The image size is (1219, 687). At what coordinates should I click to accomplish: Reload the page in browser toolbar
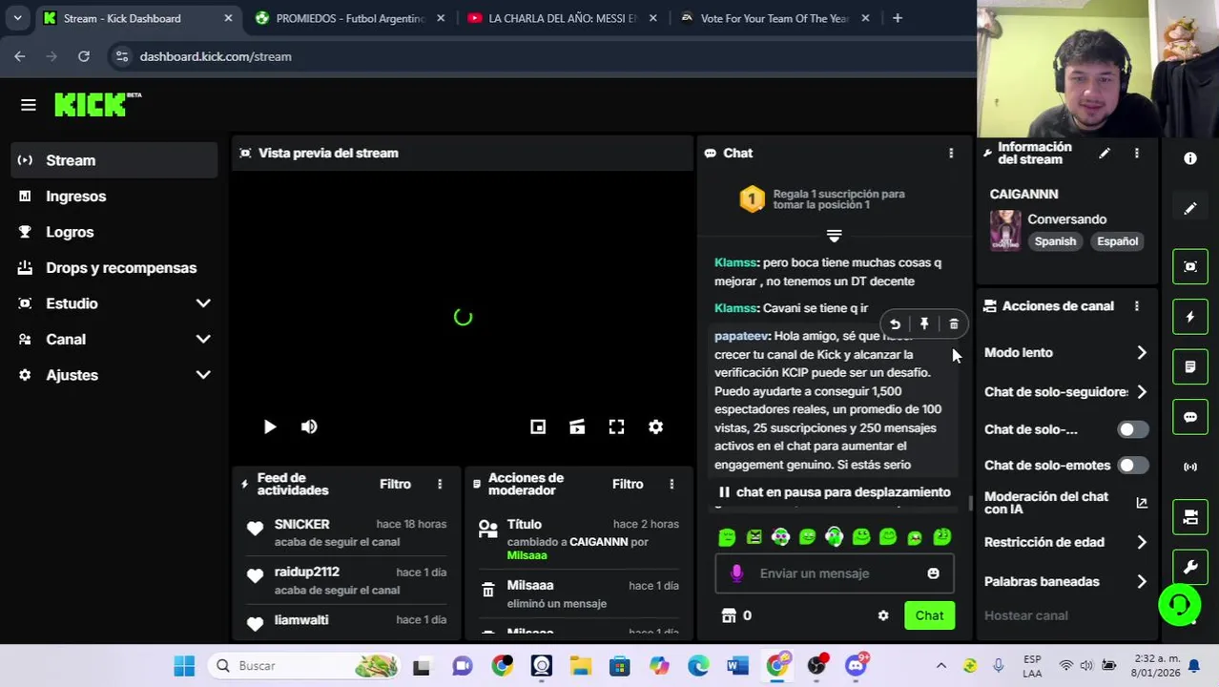(84, 56)
